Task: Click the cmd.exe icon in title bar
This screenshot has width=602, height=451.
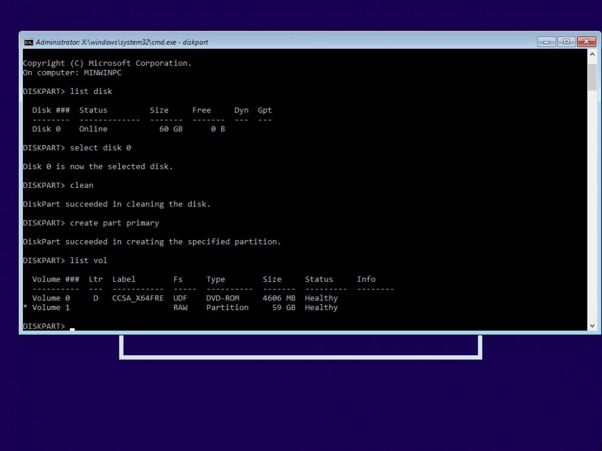Action: (x=28, y=42)
